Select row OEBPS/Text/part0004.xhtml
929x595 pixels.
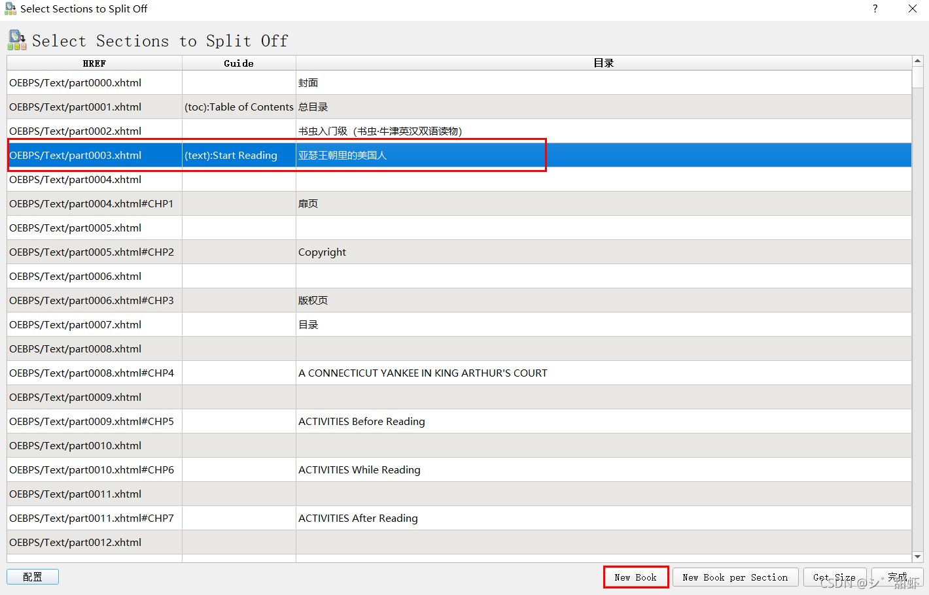tap(459, 179)
